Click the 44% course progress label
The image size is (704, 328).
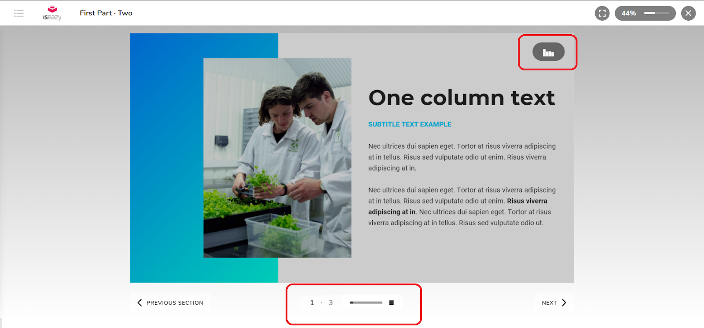pyautogui.click(x=628, y=13)
